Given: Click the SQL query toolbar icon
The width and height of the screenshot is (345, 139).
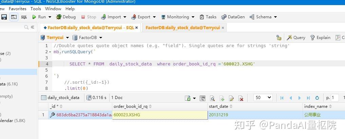Looking at the screenshot, I should click(24, 17).
